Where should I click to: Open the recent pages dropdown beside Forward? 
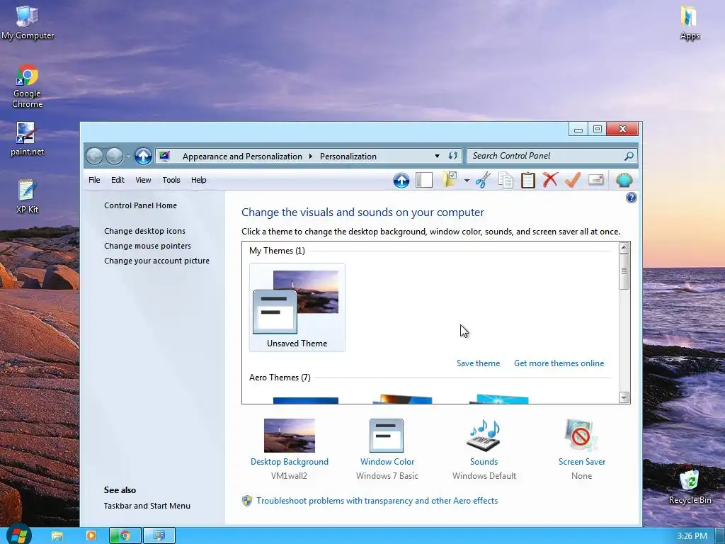128,157
